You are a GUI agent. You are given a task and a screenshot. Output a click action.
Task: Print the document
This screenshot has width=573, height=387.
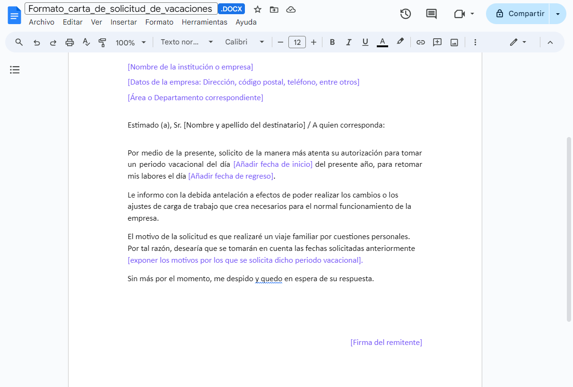click(69, 42)
